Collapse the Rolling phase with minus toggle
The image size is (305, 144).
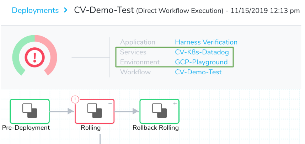coord(110,103)
